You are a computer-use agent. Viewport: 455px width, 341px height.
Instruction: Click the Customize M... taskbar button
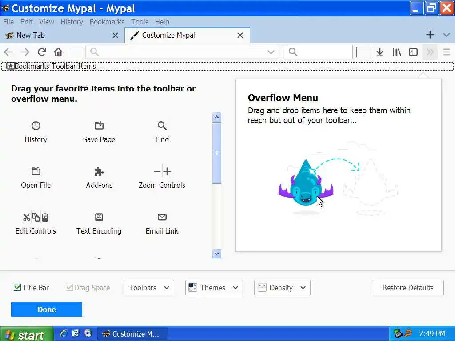coord(132,334)
